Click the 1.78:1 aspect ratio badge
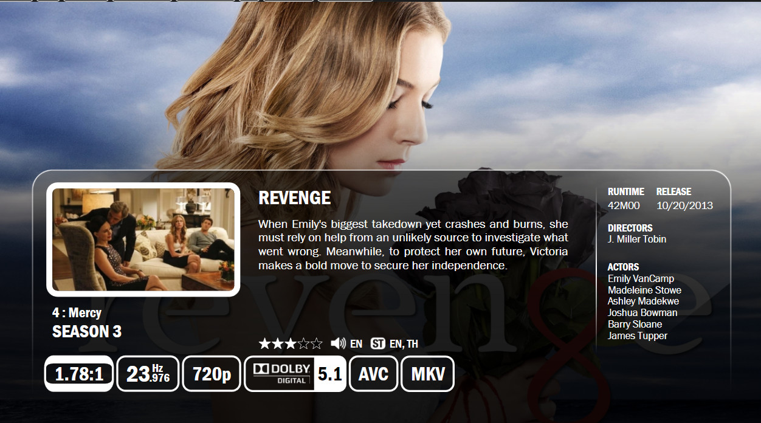This screenshot has width=761, height=423. (x=79, y=374)
